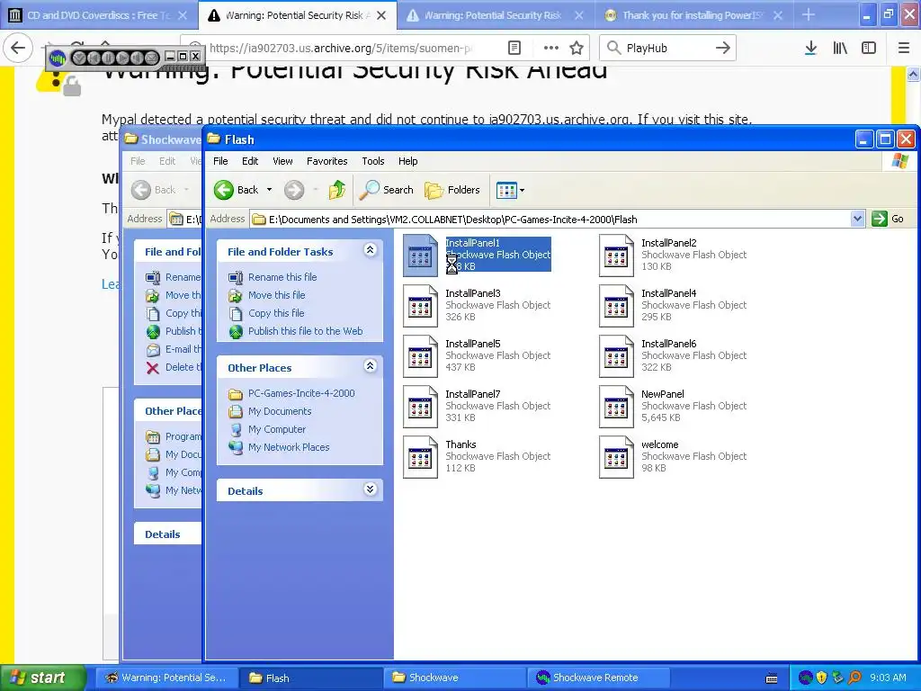This screenshot has width=921, height=691.
Task: Click Move this file link
Action: (x=277, y=295)
